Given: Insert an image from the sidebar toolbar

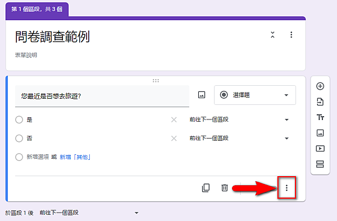Looking at the screenshot, I should point(320,133).
